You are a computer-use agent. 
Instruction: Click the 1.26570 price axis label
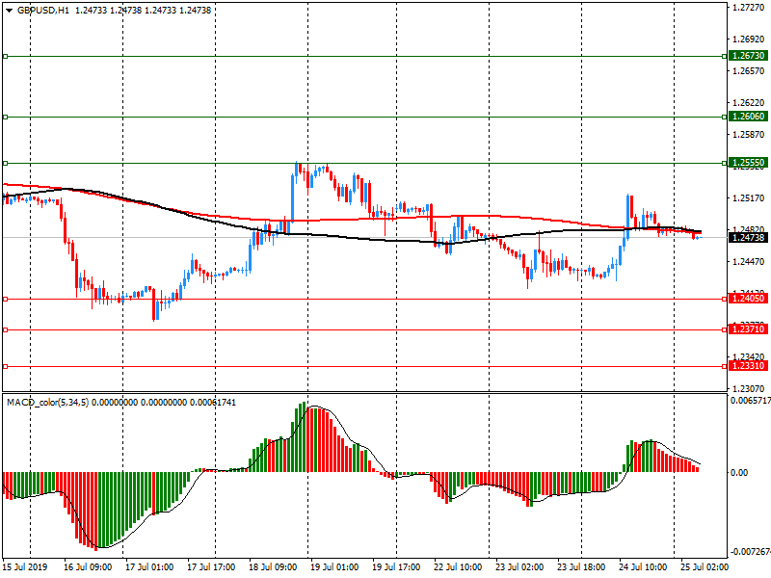(749, 71)
